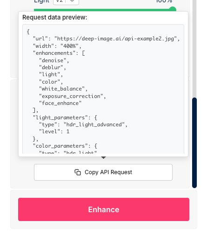
Task: Click the up-down arrows icon on V2 selector
Action: (72, 1)
